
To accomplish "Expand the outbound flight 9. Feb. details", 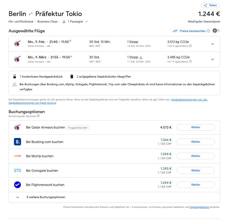I will tap(212, 44).
